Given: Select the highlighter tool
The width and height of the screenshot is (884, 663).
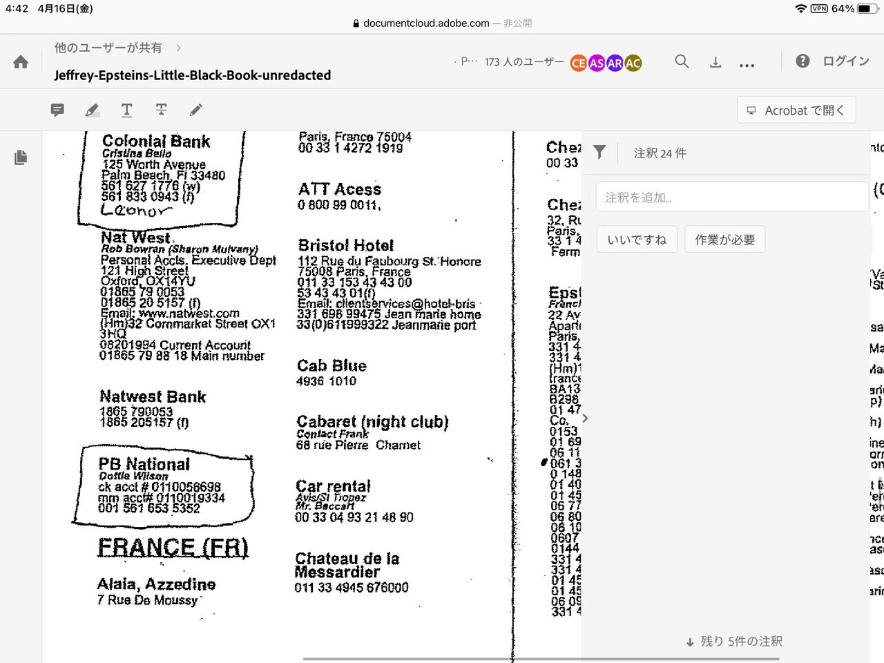Looking at the screenshot, I should 92,110.
